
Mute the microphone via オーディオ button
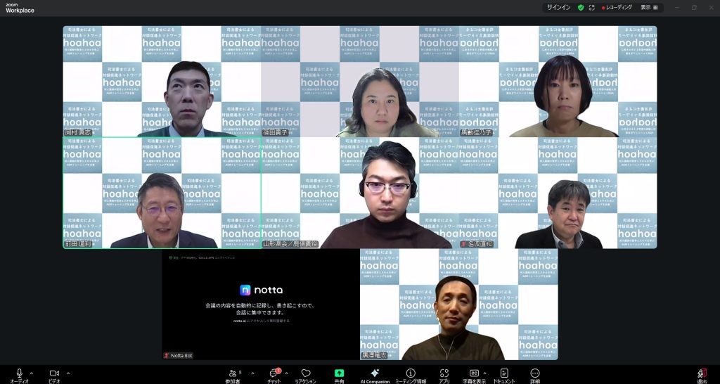click(19, 373)
